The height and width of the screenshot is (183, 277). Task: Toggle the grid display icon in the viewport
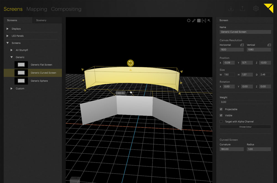tap(199, 20)
